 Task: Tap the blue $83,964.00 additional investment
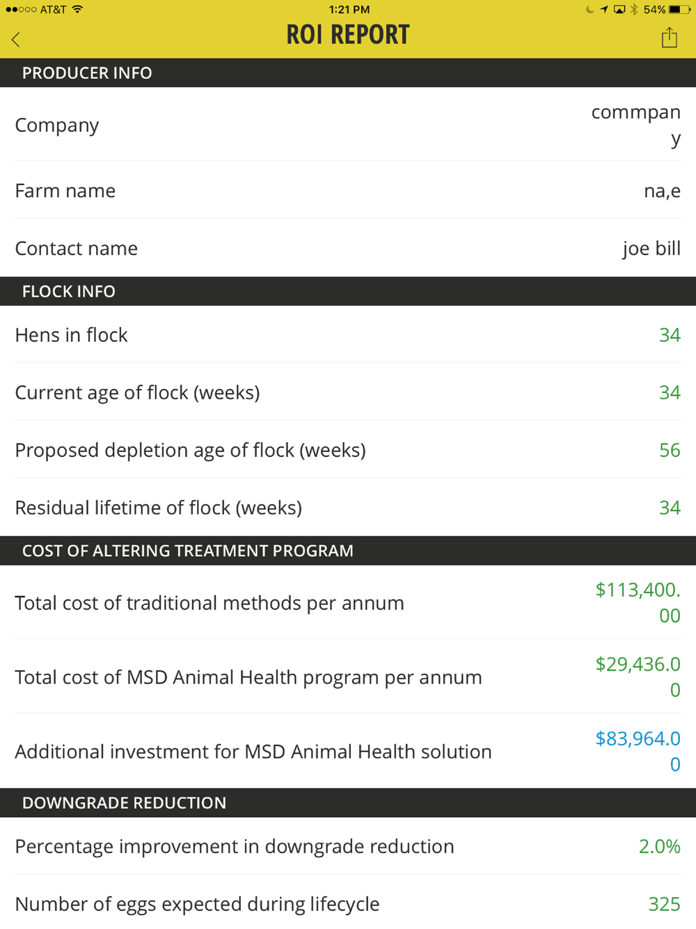tap(638, 751)
